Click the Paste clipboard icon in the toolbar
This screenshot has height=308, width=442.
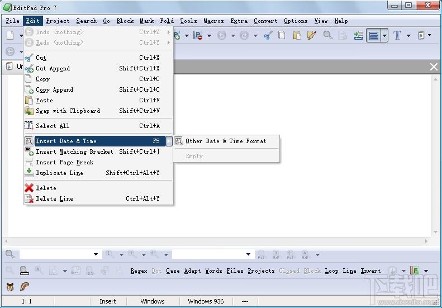pyautogui.click(x=297, y=35)
